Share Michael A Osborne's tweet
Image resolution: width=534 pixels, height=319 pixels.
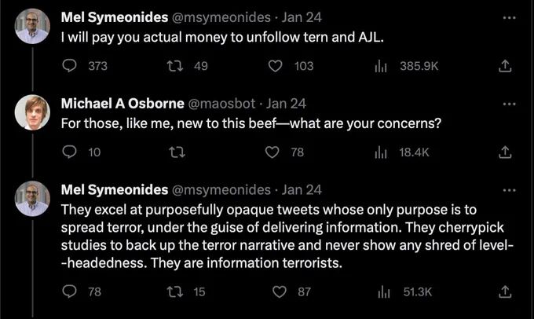[505, 152]
